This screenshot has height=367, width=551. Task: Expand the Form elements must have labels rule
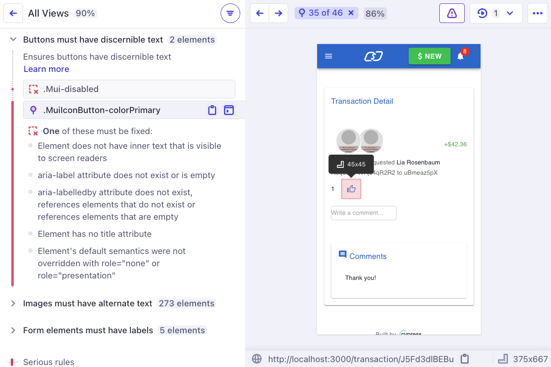(x=12, y=330)
